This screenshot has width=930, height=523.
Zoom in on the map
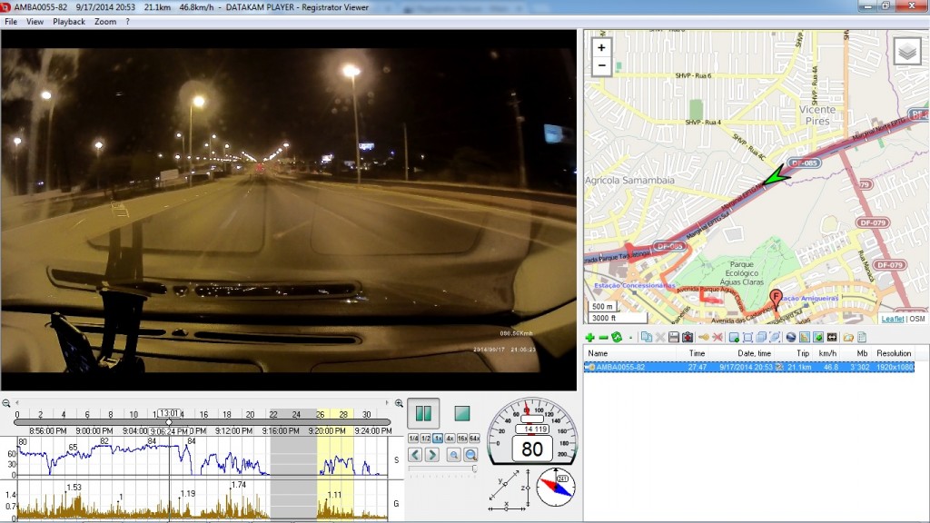click(601, 47)
